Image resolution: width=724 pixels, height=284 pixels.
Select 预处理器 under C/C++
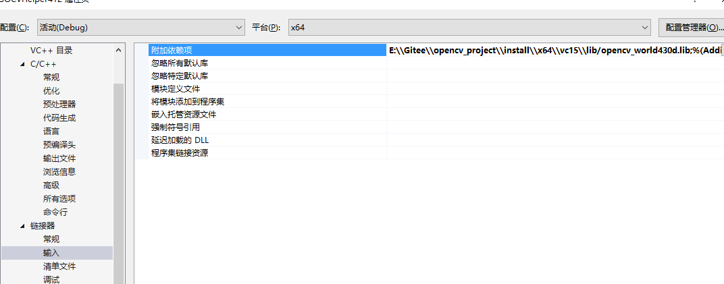point(59,105)
